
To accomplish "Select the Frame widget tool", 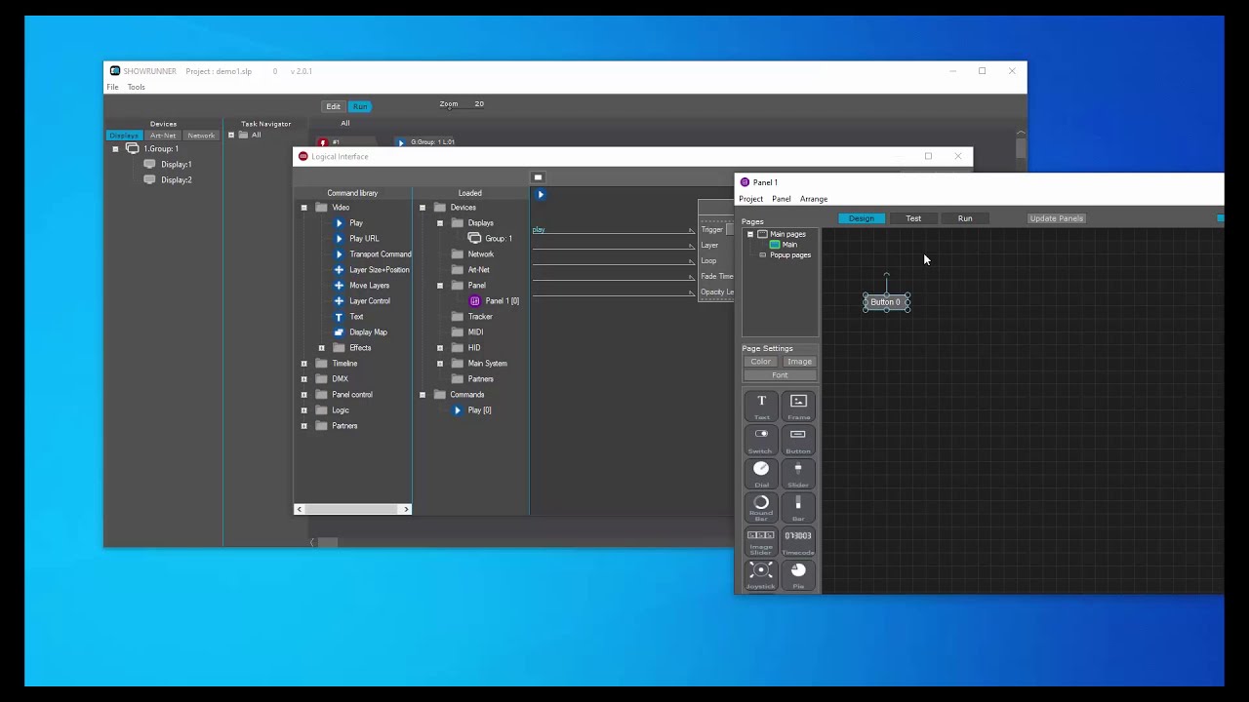I will pos(798,406).
